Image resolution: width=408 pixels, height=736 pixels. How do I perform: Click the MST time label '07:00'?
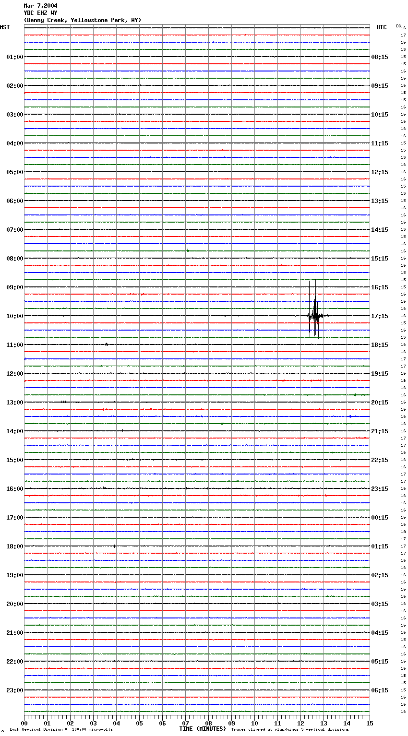coord(14,230)
